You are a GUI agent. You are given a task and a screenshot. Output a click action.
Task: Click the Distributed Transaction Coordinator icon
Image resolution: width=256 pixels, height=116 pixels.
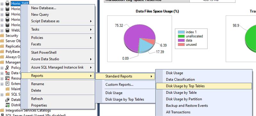[7, 105]
